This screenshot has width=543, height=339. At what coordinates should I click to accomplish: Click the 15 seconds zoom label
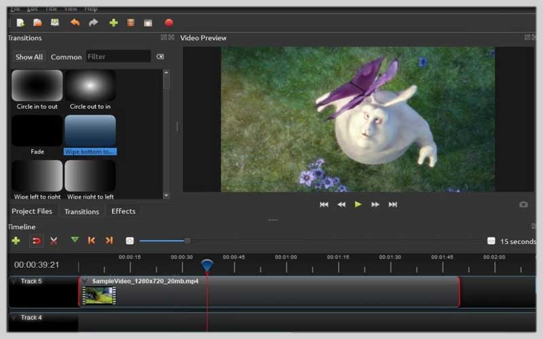(x=517, y=241)
